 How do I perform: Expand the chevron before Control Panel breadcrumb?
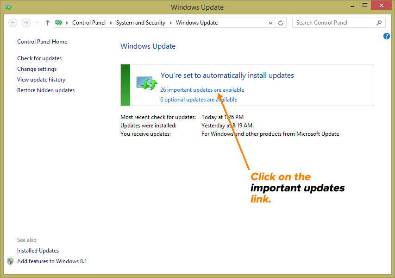point(67,23)
